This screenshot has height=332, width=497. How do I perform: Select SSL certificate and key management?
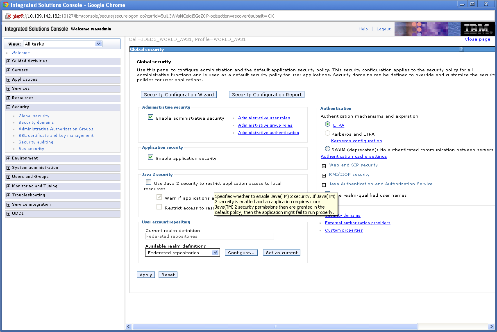[56, 136]
